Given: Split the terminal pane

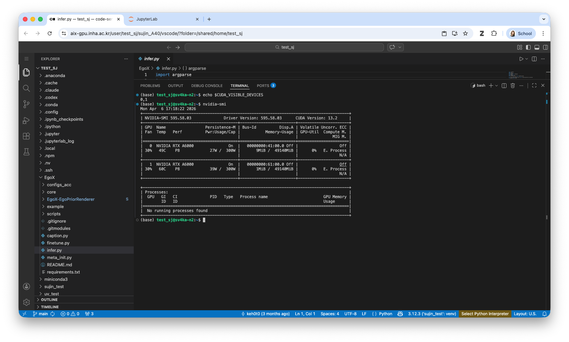Looking at the screenshot, I should tap(504, 85).
